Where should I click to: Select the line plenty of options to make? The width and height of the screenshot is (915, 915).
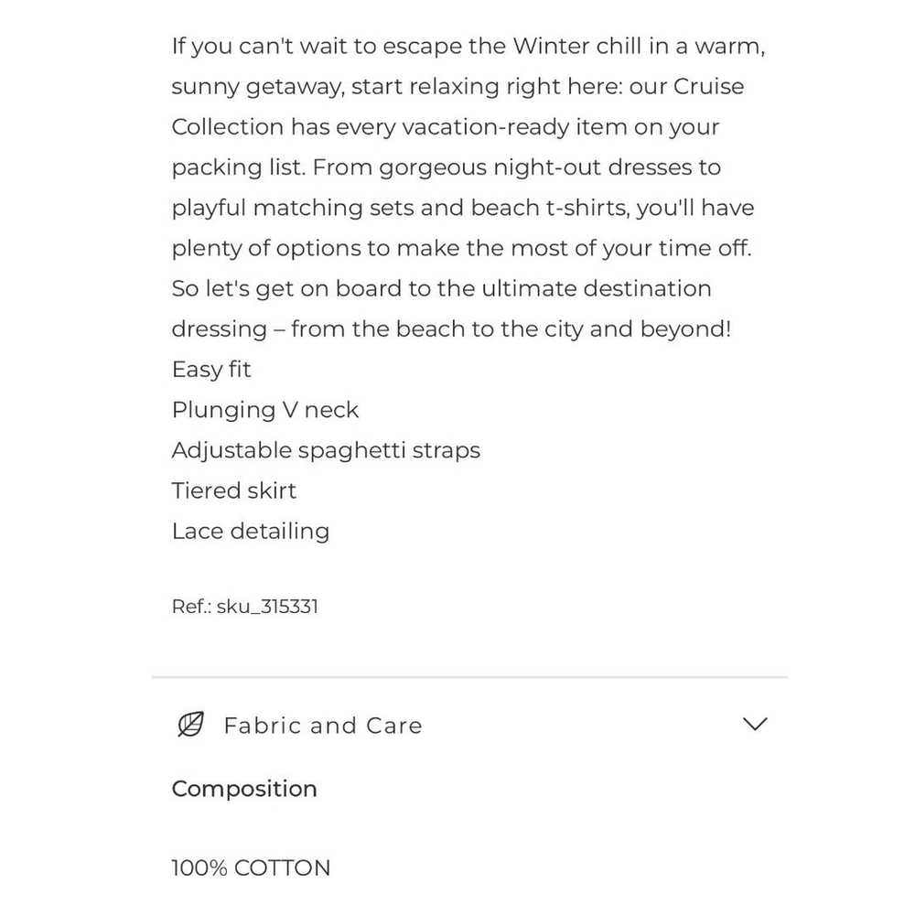point(461,249)
